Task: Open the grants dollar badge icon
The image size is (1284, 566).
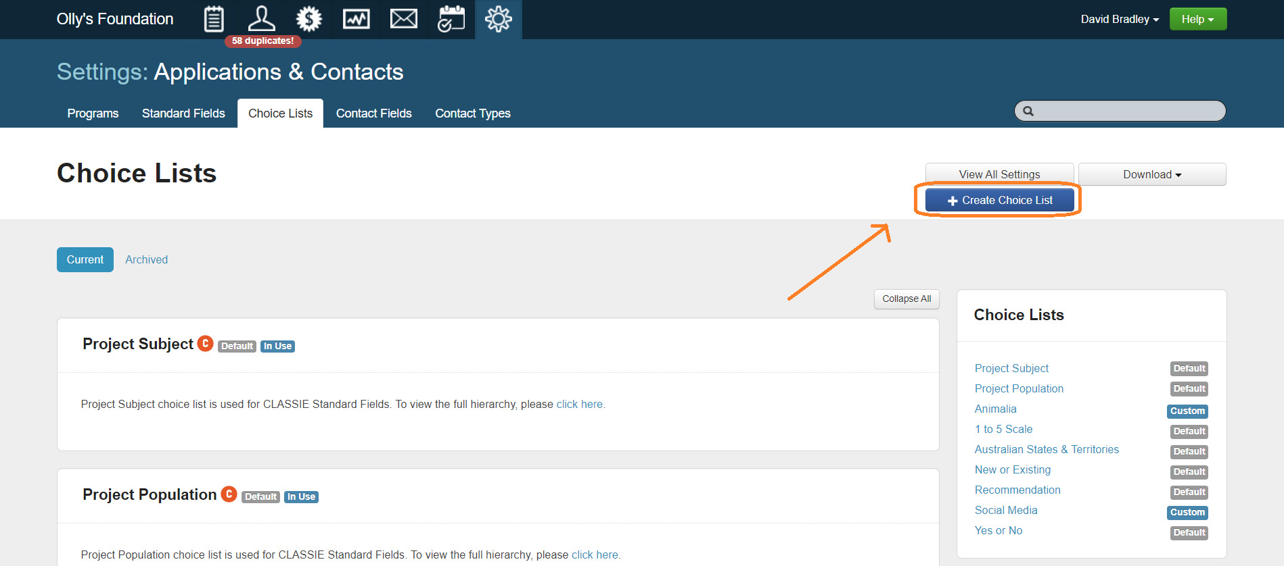Action: pyautogui.click(x=308, y=19)
